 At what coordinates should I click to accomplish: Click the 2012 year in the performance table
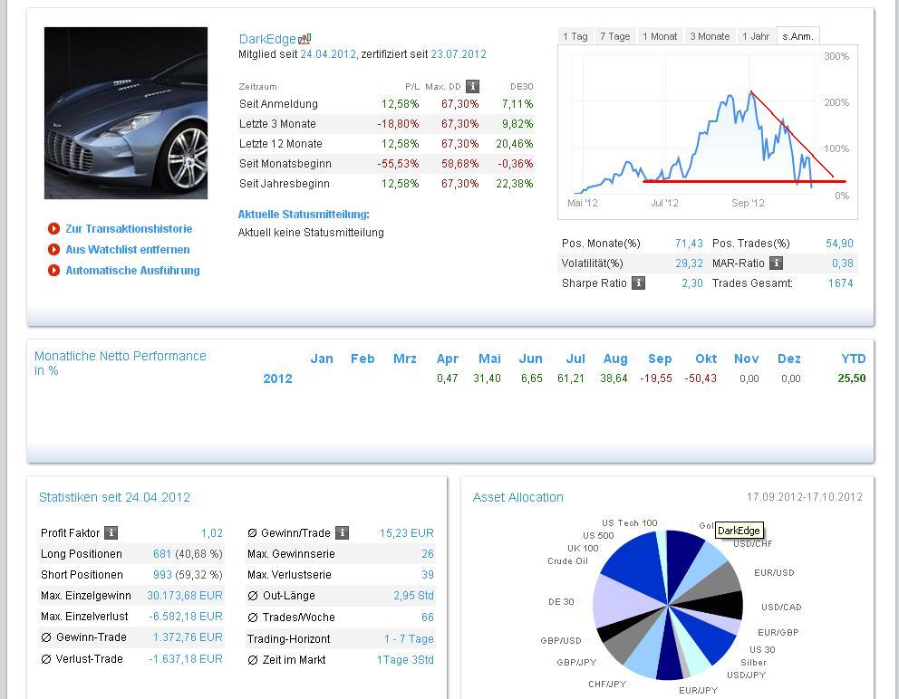tap(277, 378)
